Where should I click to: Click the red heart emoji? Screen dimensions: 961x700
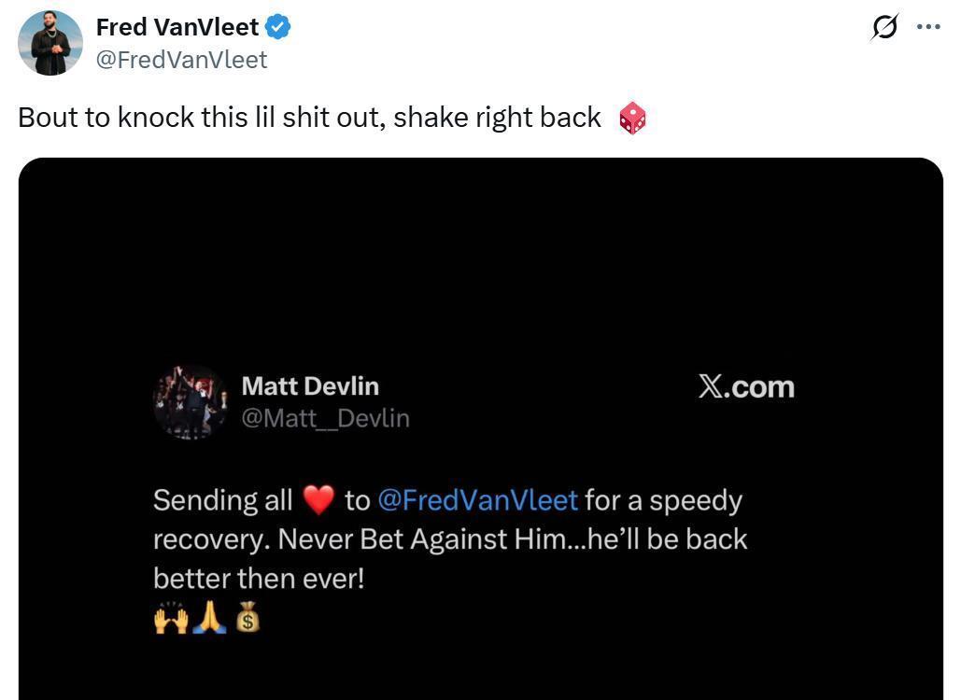tap(318, 499)
